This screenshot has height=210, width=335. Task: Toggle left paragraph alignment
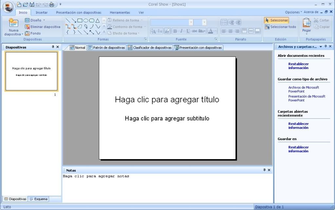point(224,31)
